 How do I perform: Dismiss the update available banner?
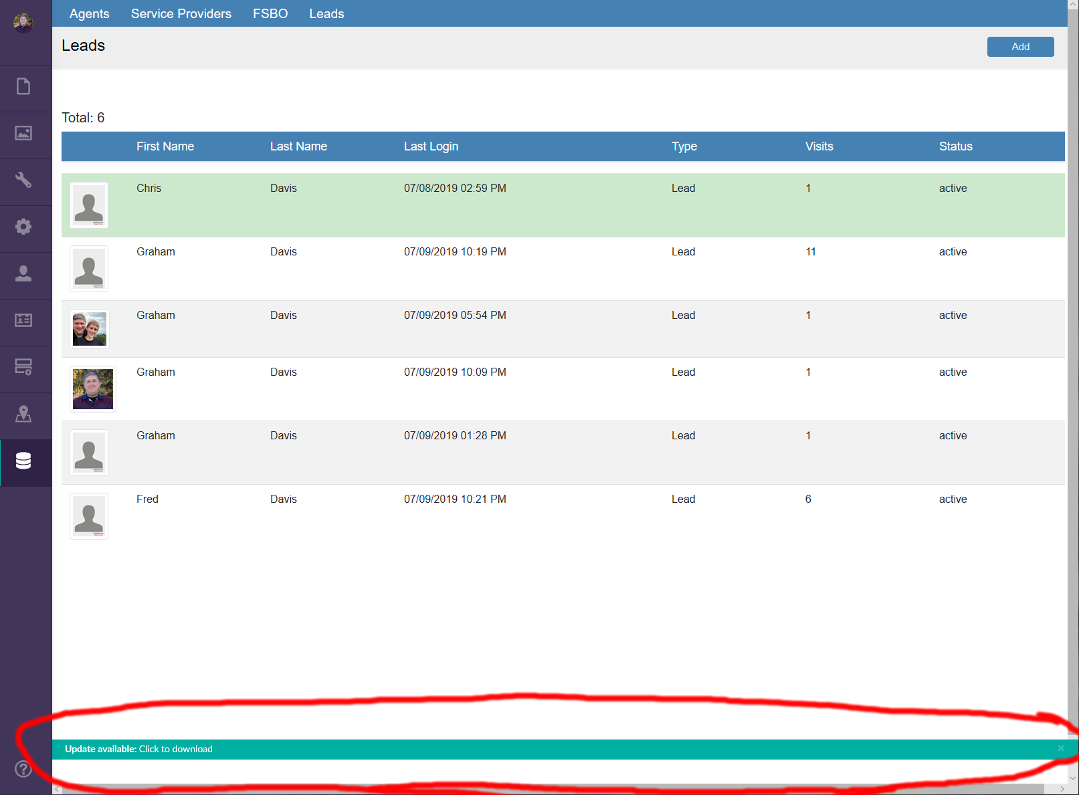click(x=1061, y=748)
